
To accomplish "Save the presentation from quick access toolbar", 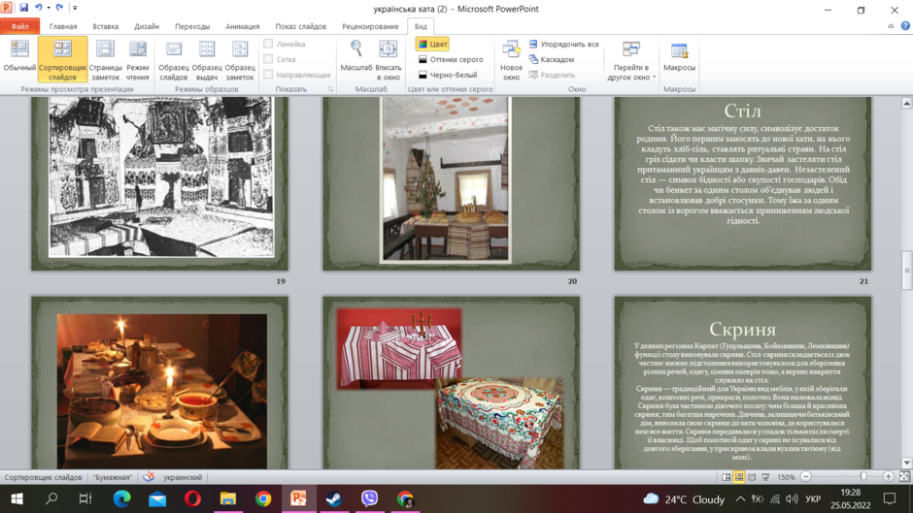I will (24, 8).
